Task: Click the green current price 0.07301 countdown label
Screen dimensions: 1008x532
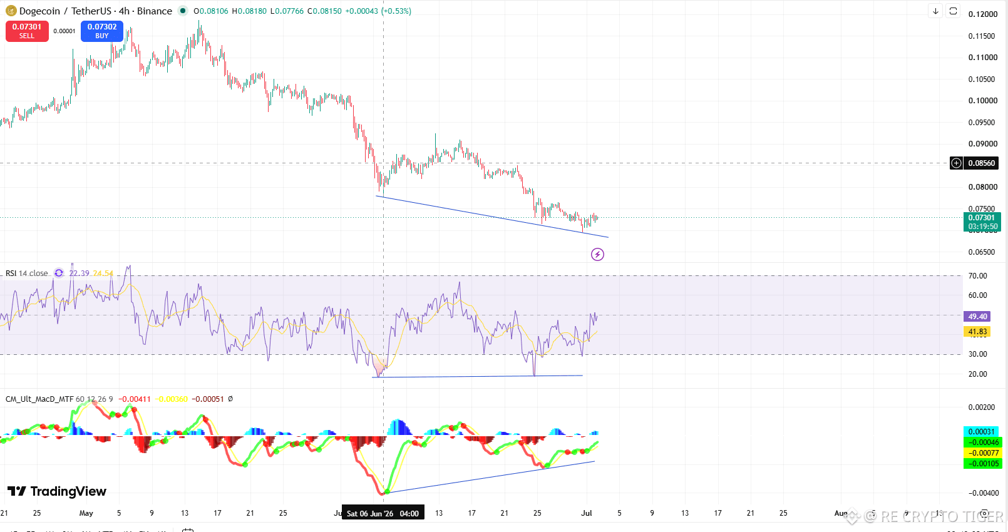Action: 982,222
